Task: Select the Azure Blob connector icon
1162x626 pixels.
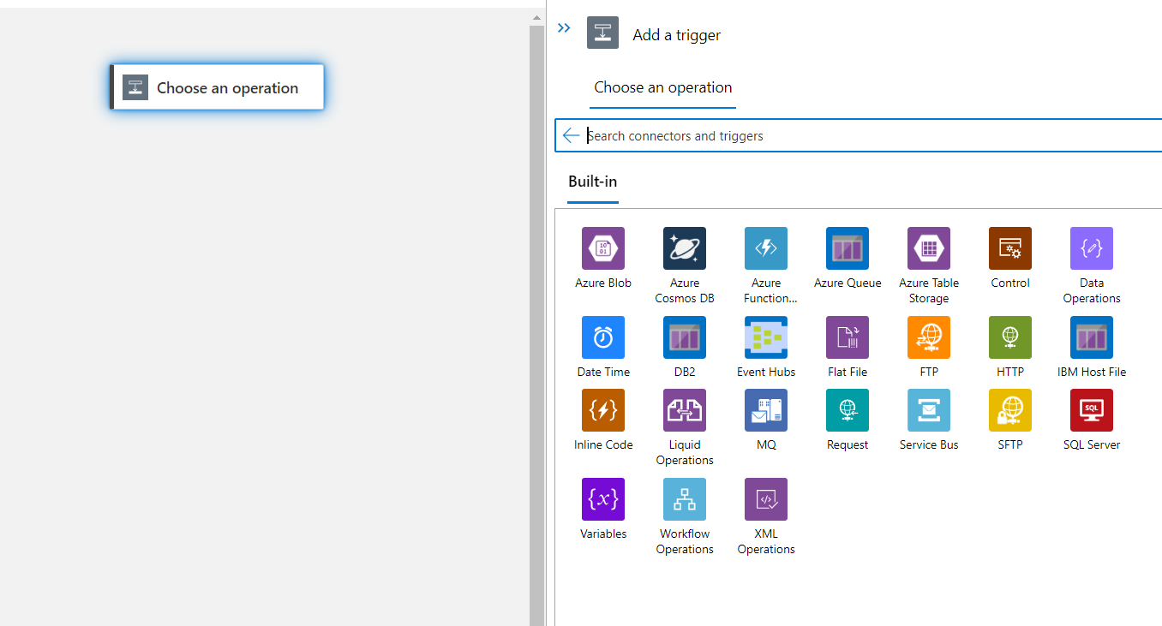Action: [x=603, y=248]
